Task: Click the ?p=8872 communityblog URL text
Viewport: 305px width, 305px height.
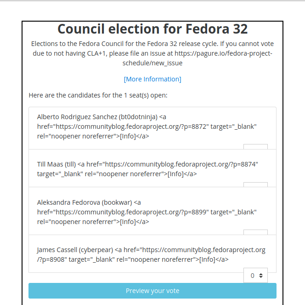Action: coord(132,127)
